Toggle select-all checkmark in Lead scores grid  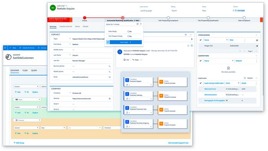pyautogui.click(x=201, y=83)
